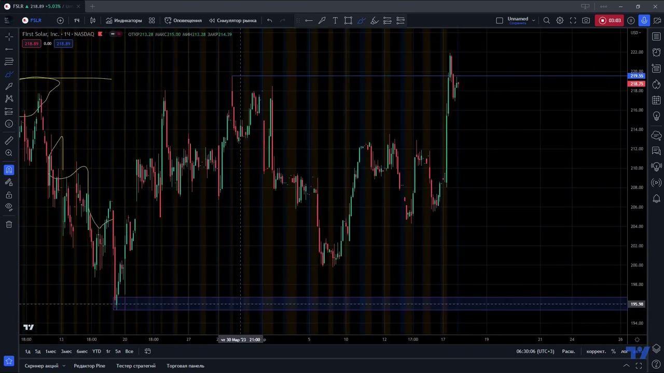Open timezone menu 06:30:06 (UTC+3)
This screenshot has width=664, height=373.
pos(535,351)
